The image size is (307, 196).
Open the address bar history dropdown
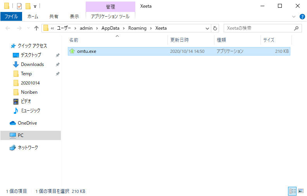207,29
